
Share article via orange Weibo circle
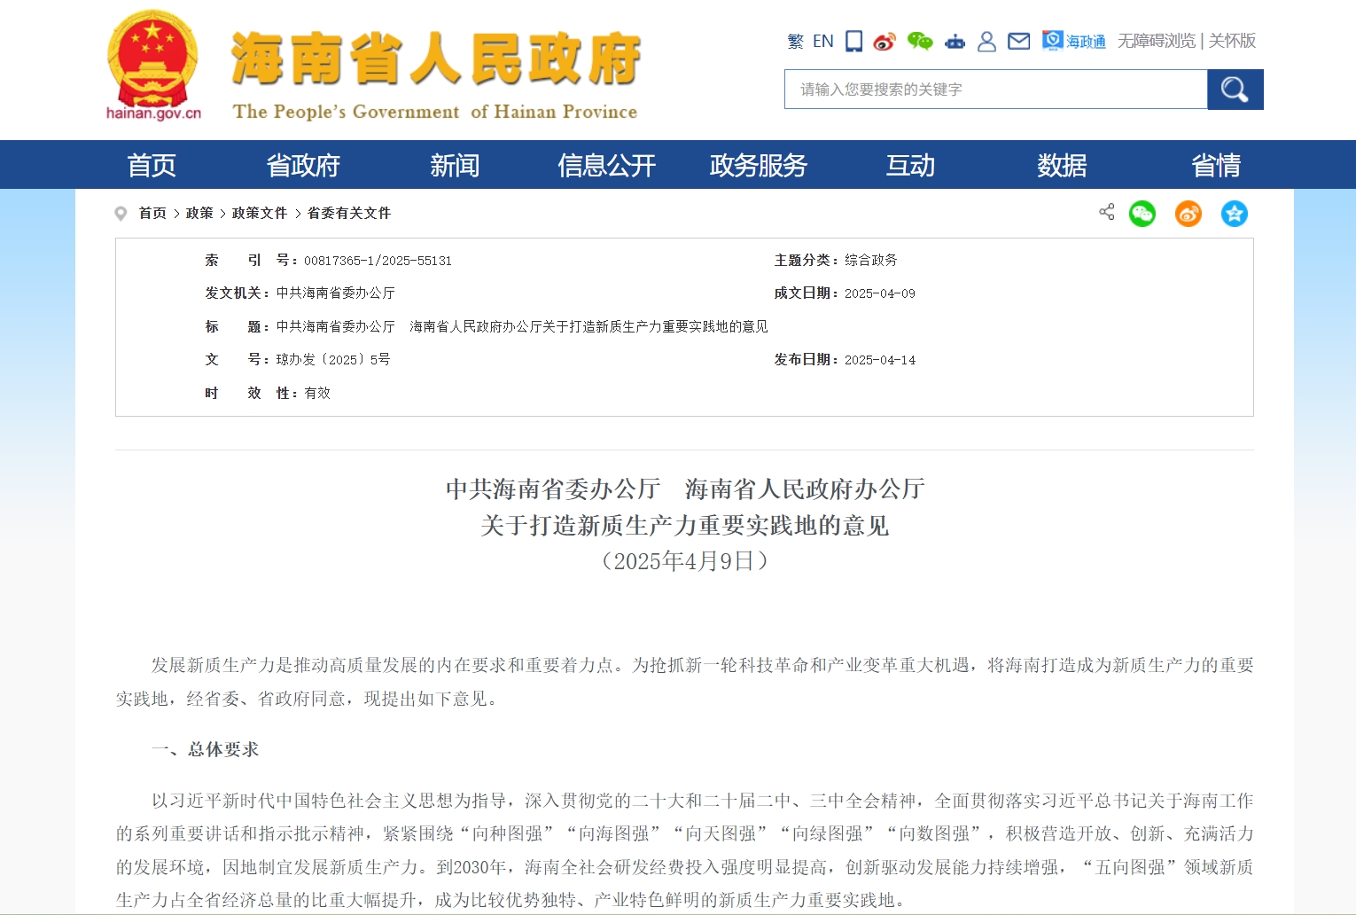[1188, 214]
